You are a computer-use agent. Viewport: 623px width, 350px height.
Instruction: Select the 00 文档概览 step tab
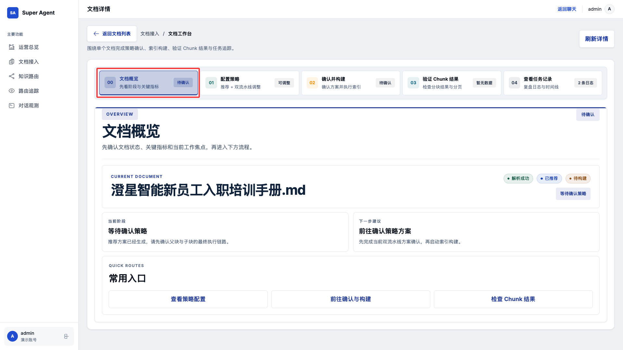point(149,83)
